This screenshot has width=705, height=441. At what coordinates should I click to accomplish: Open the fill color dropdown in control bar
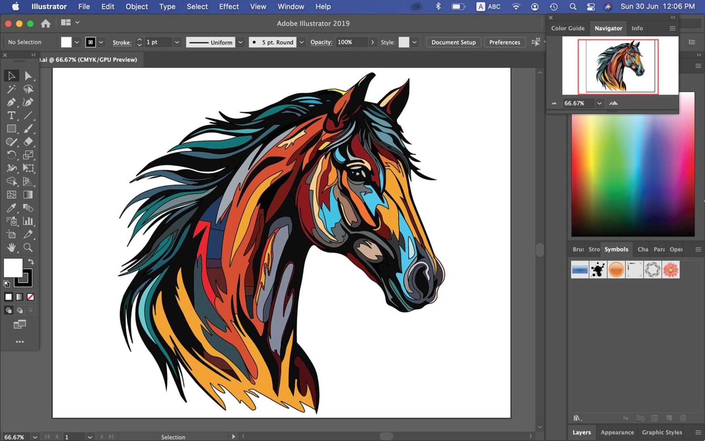(77, 42)
